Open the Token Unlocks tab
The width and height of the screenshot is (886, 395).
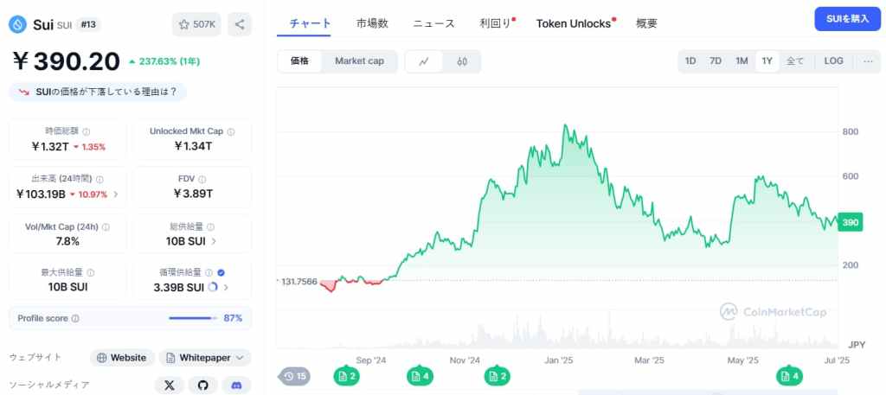point(574,23)
